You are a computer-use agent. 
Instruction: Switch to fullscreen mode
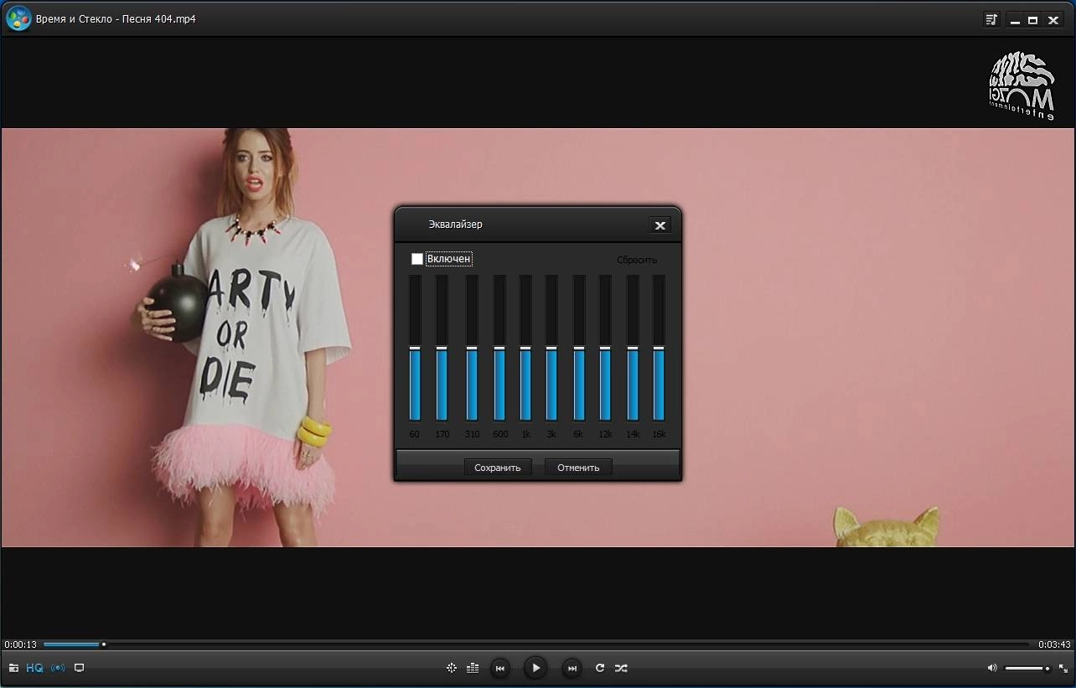(x=1063, y=668)
